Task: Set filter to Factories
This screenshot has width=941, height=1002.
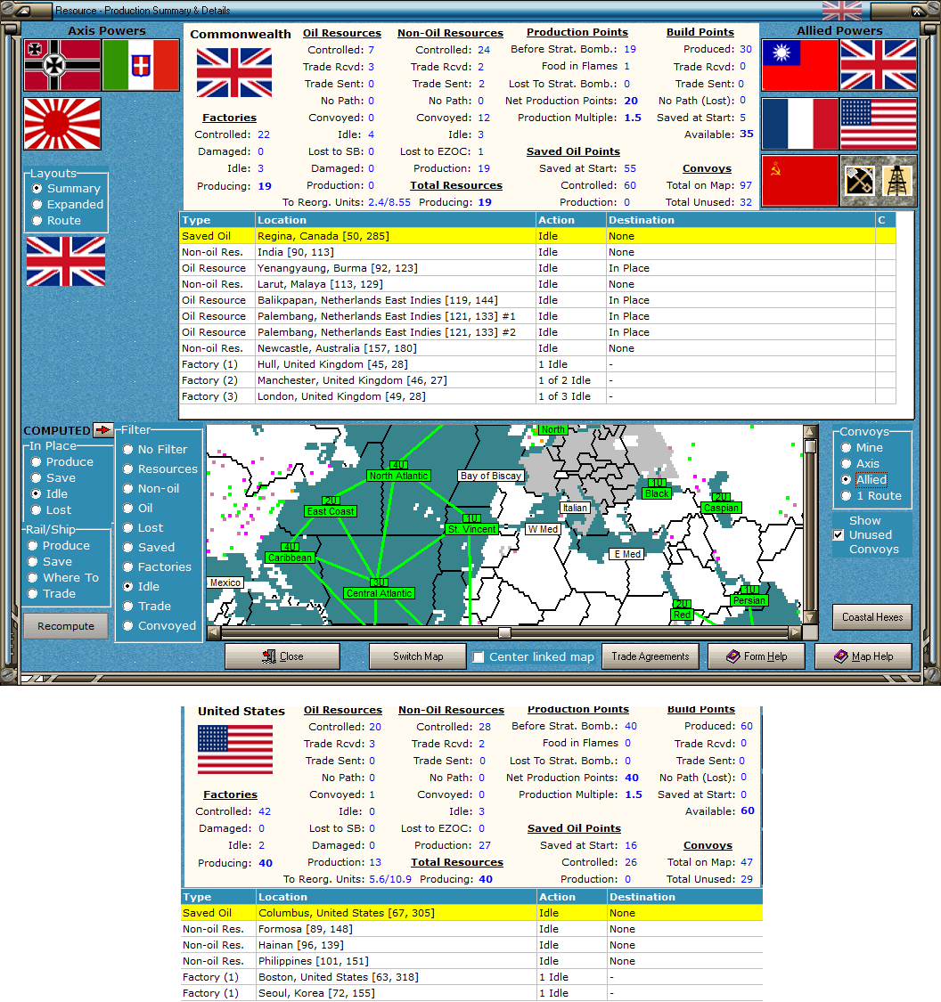Action: pyautogui.click(x=157, y=566)
